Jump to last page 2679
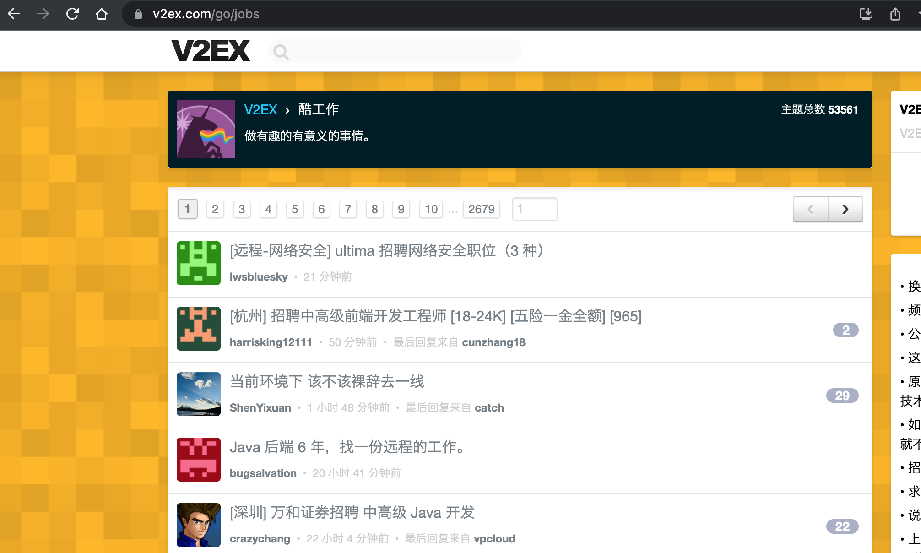This screenshot has height=553, width=921. point(482,209)
